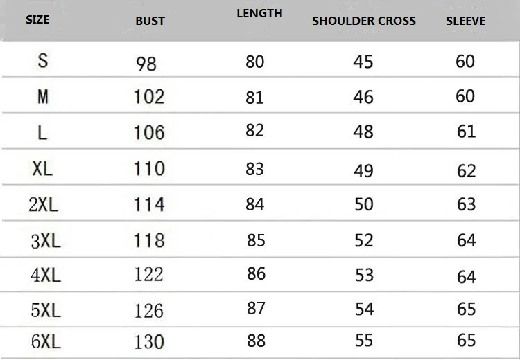Select the 3XL size label
The image size is (520, 360).
click(x=46, y=241)
